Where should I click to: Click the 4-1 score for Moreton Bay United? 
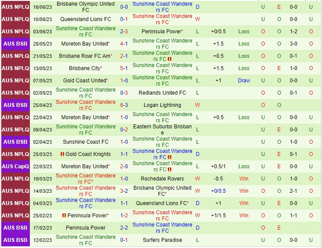[124, 44]
